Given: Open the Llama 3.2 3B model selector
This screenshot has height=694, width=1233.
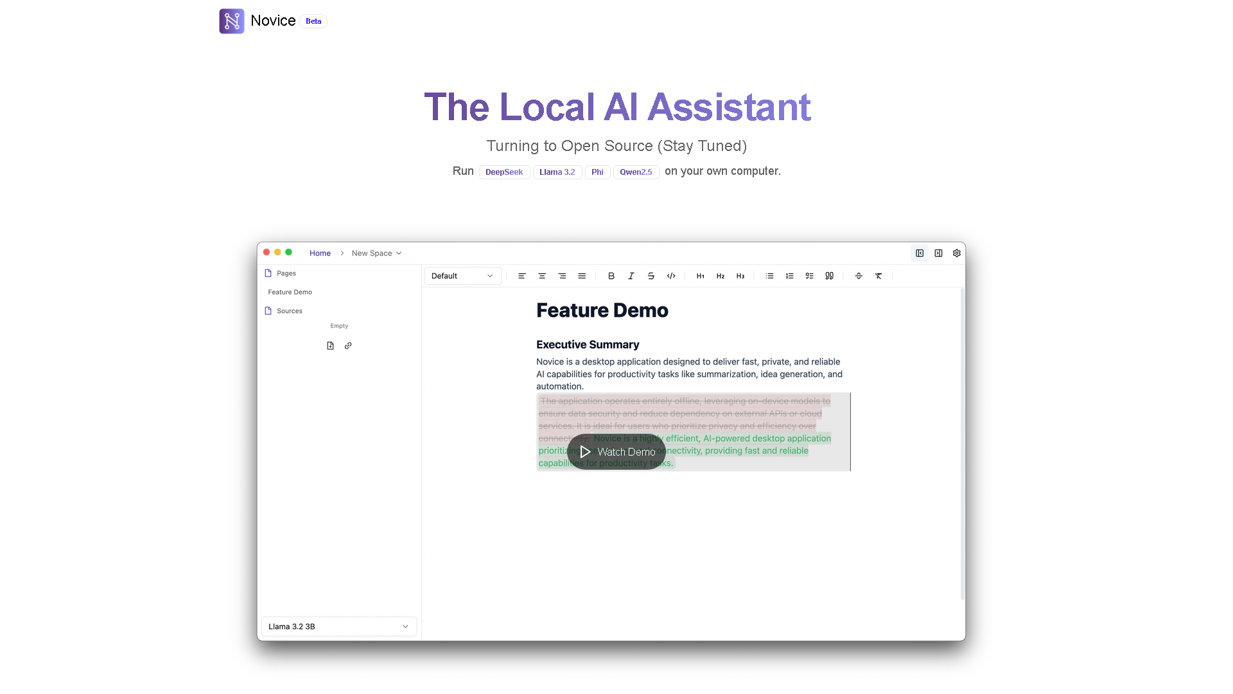Looking at the screenshot, I should [338, 626].
